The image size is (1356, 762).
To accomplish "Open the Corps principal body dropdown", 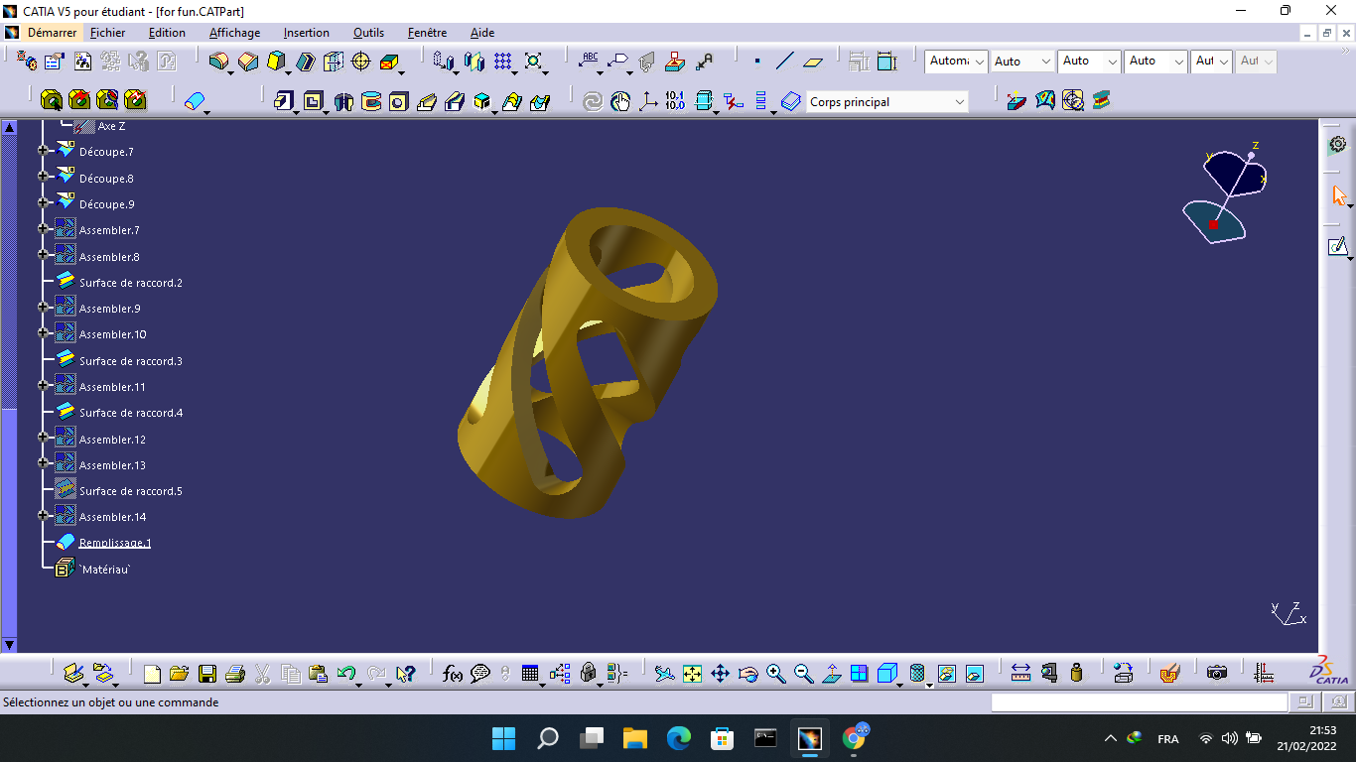I will point(959,102).
